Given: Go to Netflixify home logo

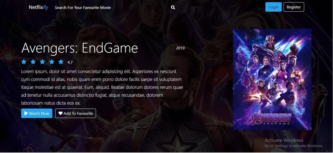Looking at the screenshot, I should click(38, 7).
